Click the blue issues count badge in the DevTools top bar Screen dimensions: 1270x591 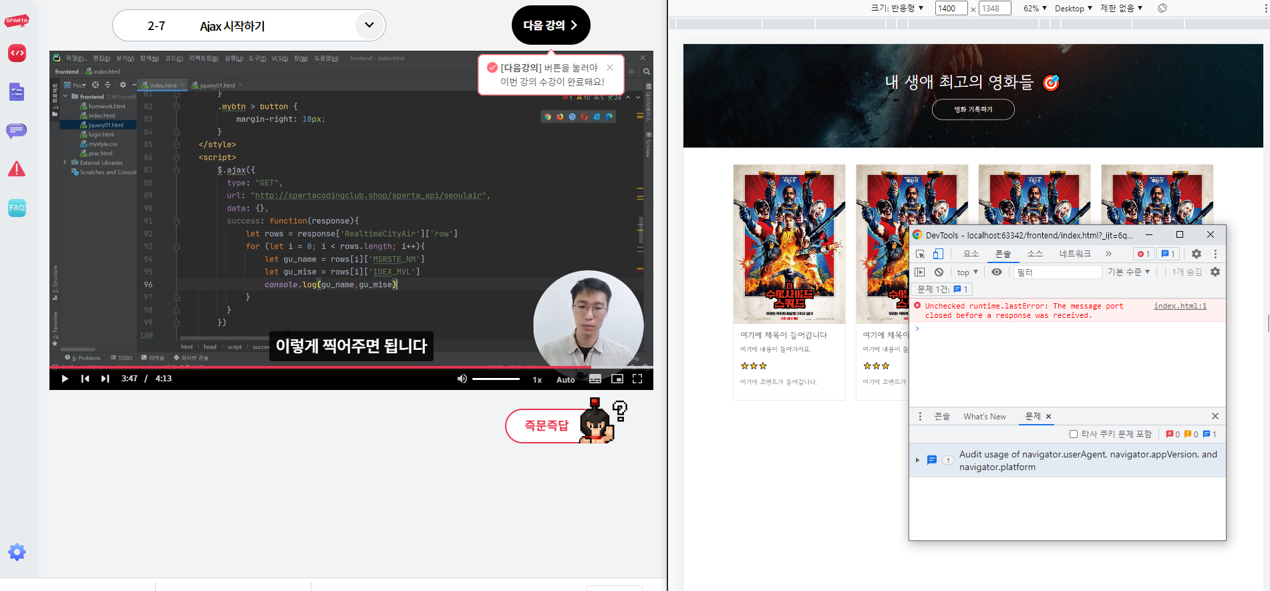(x=1168, y=254)
